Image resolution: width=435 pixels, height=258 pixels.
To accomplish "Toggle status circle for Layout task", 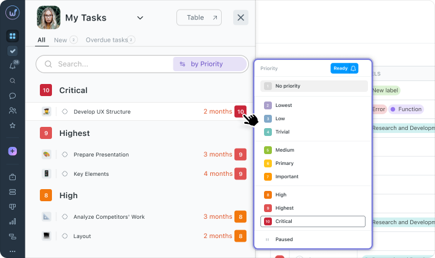I will coord(65,236).
